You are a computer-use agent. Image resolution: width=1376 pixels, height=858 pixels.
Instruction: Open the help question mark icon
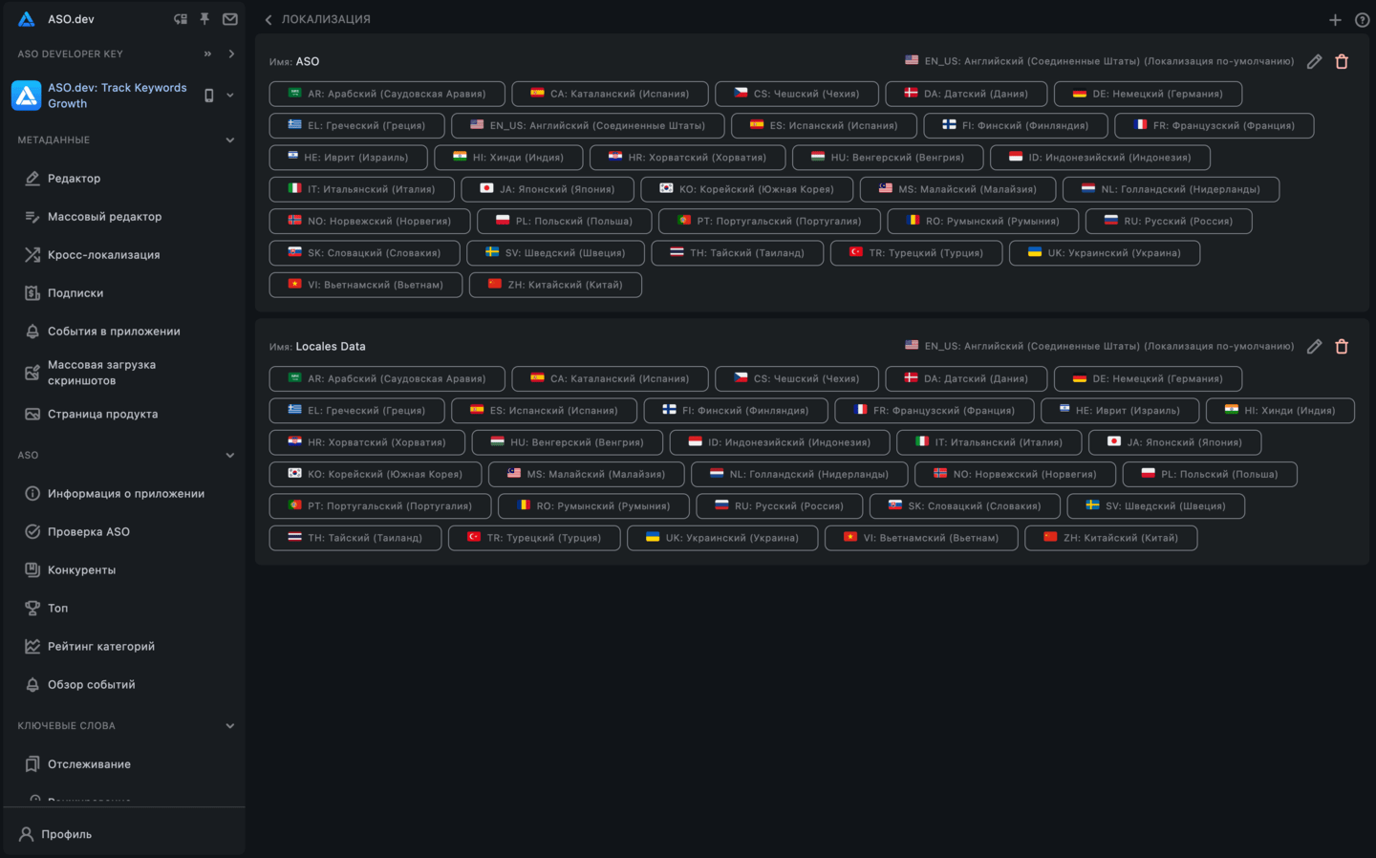1362,20
